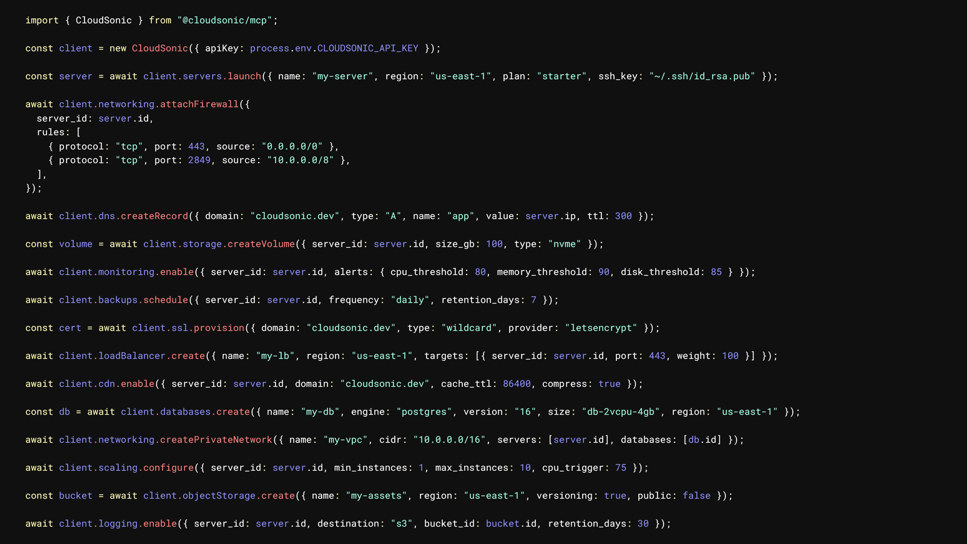
Task: Click the "my-assets" bucket name string
Action: tap(377, 496)
